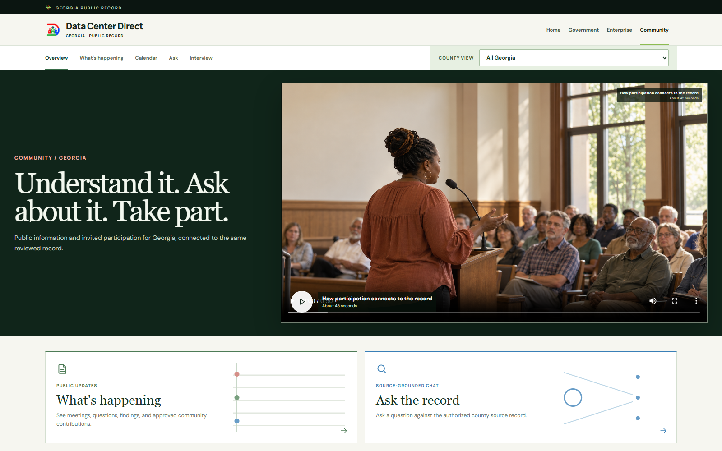Screen dimensions: 722x451
Task: Select the Community nav item
Action: click(654, 30)
